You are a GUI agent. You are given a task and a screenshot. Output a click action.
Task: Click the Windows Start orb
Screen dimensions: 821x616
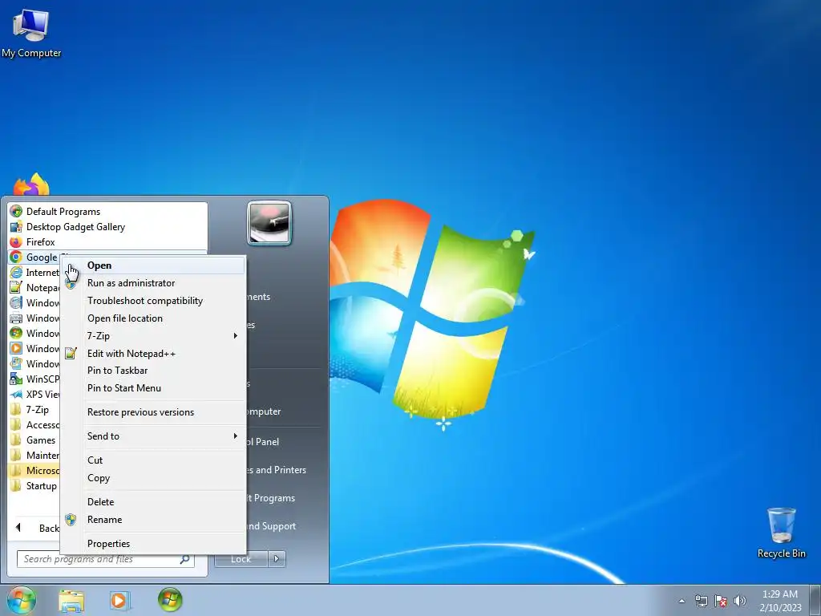pos(22,600)
